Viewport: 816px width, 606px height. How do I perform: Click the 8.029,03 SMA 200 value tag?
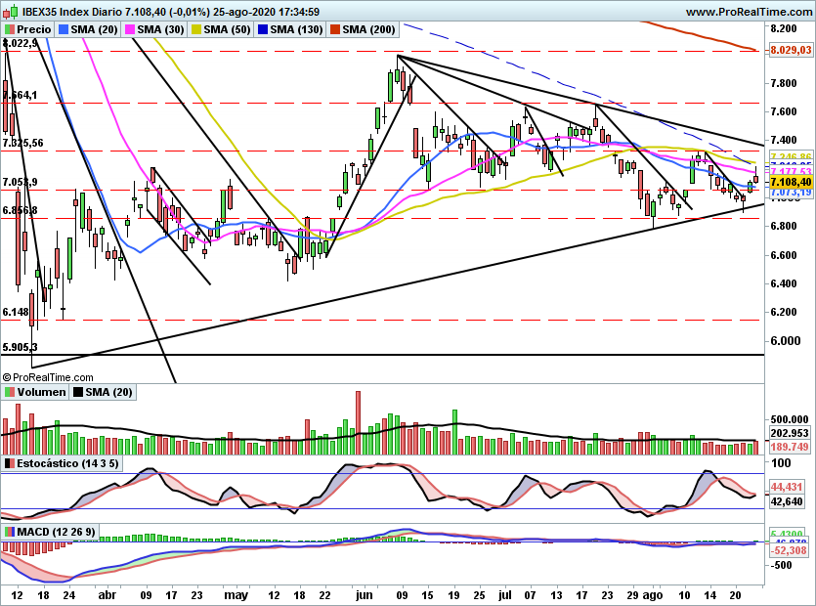(x=791, y=50)
